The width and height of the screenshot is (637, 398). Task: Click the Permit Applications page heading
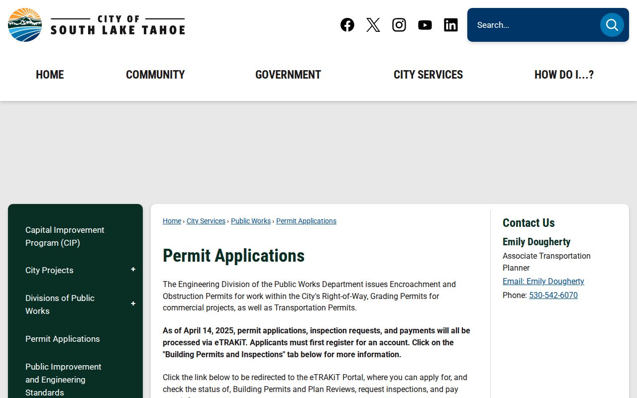coord(233,256)
